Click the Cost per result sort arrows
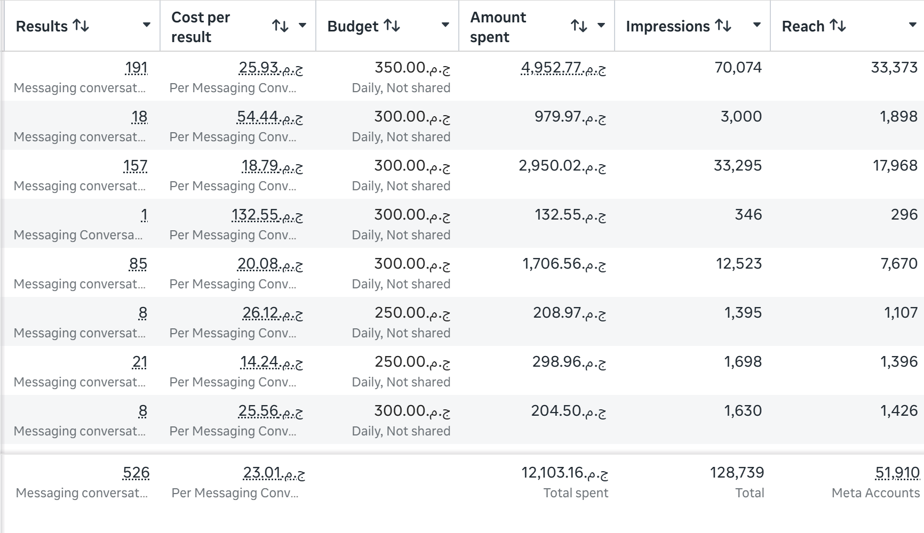The width and height of the screenshot is (924, 533). pyautogui.click(x=280, y=26)
